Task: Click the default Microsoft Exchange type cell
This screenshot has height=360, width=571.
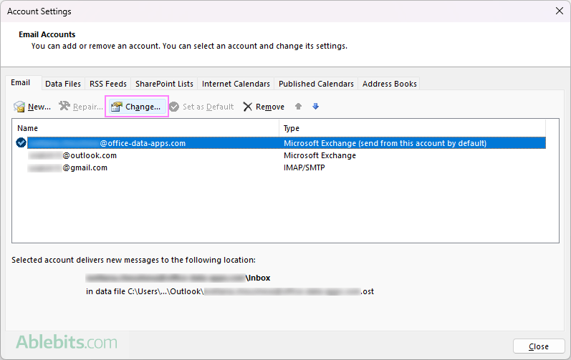Action: tap(385, 143)
